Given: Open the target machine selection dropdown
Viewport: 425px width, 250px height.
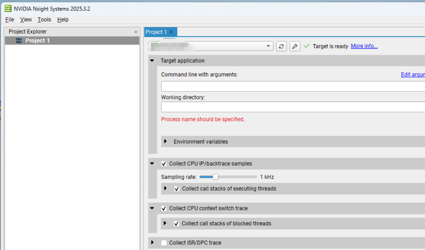Looking at the screenshot, I should tap(268, 46).
